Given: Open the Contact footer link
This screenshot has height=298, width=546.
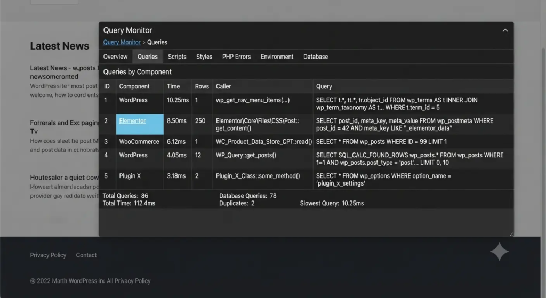Looking at the screenshot, I should click(x=86, y=255).
